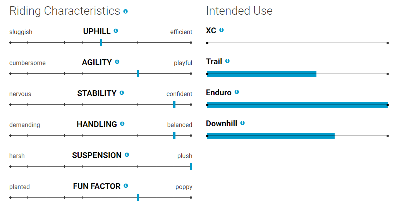This screenshot has height=208, width=409.
Task: Click the Trail intended use bar
Action: pyautogui.click(x=262, y=74)
